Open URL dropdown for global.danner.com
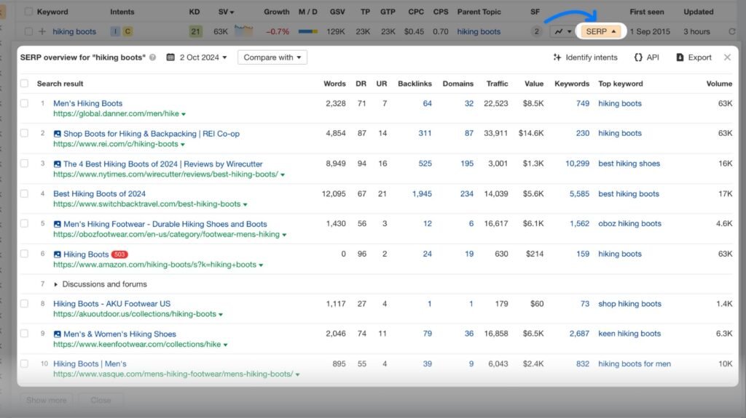746x418 pixels. click(x=184, y=114)
